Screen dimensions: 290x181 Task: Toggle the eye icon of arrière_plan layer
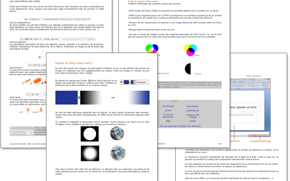[x=121, y=82]
